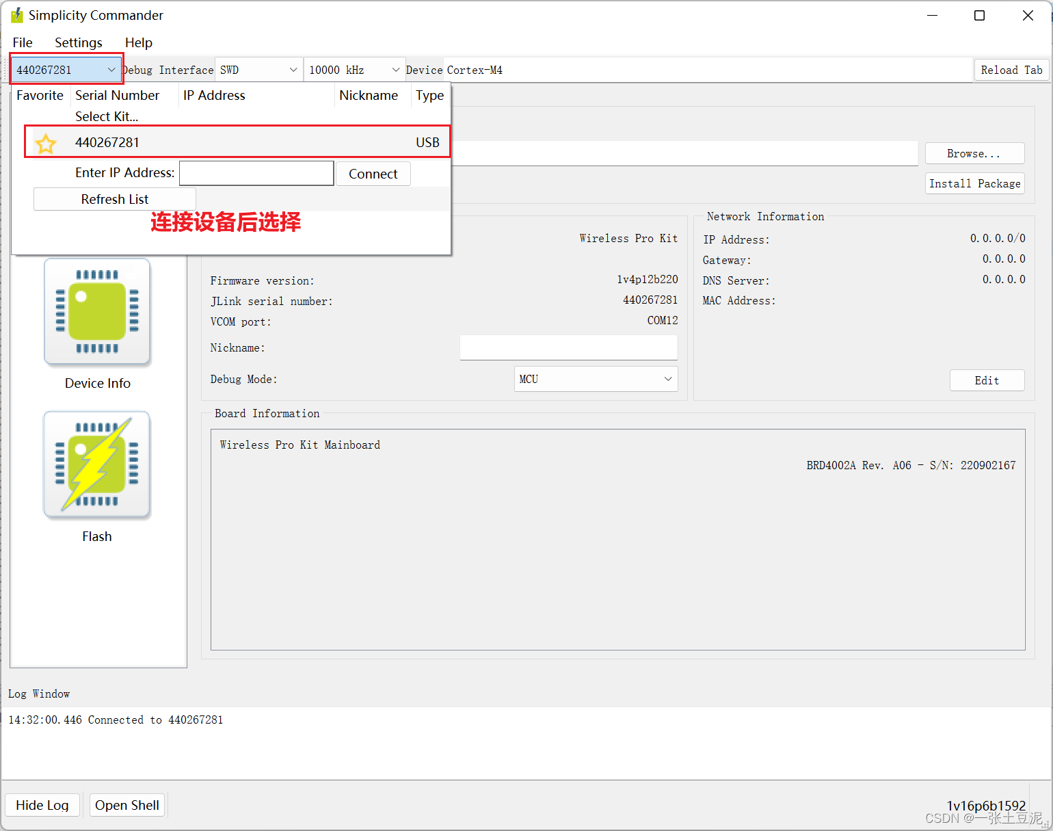Click the IP Address value 0.0.0.0/0

pos(998,238)
